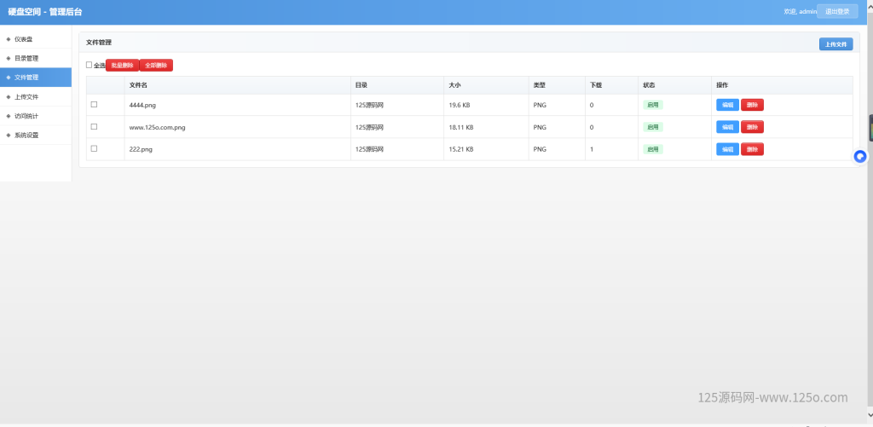Viewport: 873px width, 427px height.
Task: Check the box for 4444.png
Action: pyautogui.click(x=94, y=104)
